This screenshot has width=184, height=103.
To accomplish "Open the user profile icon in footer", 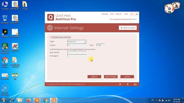I will (x=120, y=84).
